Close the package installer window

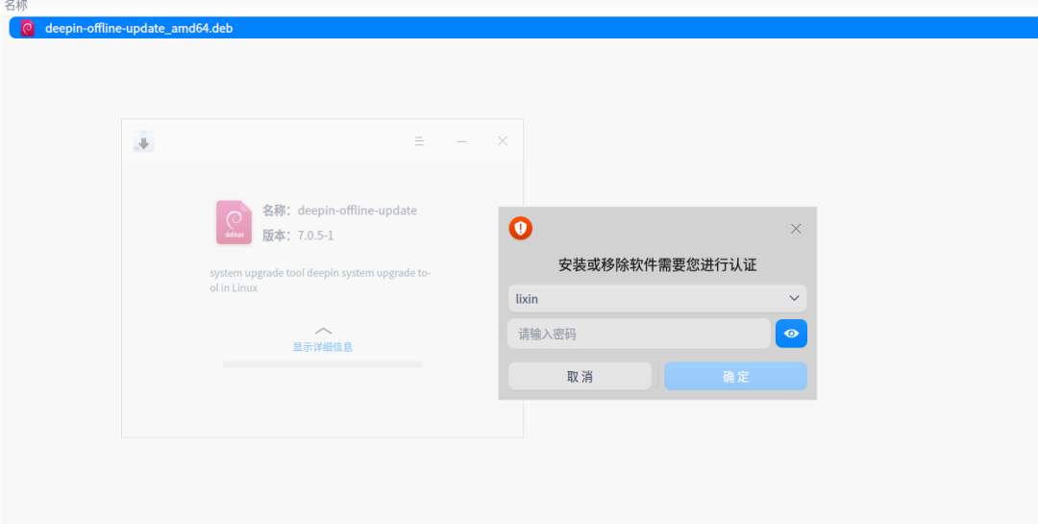click(503, 141)
